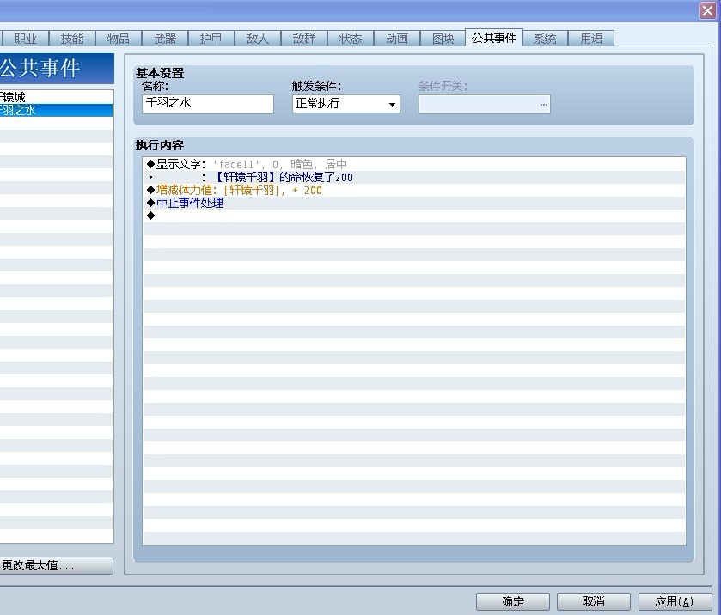Go to the 动画 tab
This screenshot has height=615, width=721.
point(397,39)
